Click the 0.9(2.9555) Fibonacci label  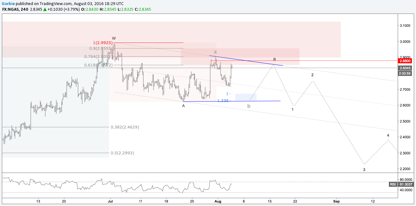(x=101, y=49)
